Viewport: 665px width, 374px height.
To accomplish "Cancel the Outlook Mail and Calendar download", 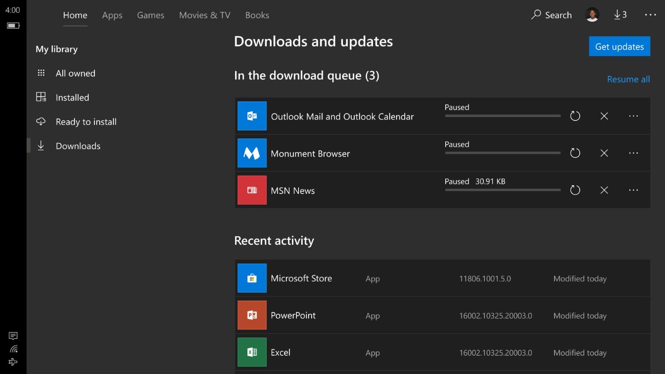I will point(604,116).
